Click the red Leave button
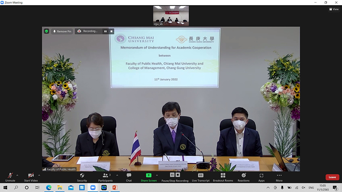Screen dimensions: 342x192 (332, 177)
